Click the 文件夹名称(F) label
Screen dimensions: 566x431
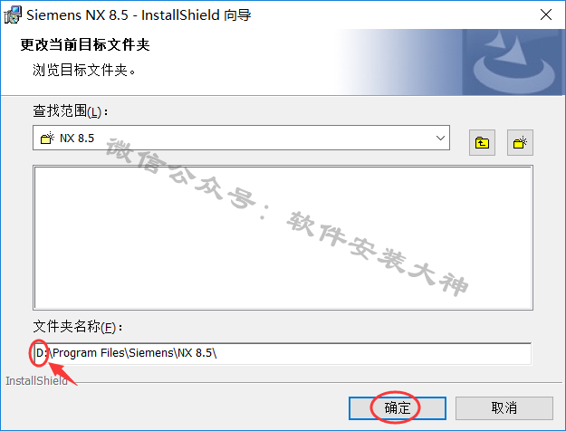[x=78, y=327]
